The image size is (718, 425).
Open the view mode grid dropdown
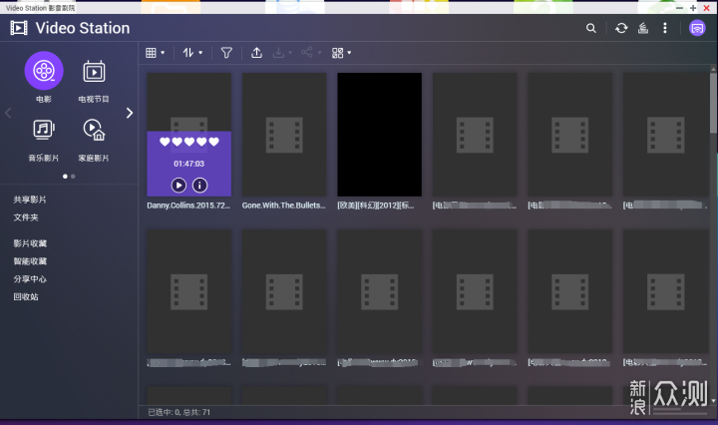pos(156,53)
